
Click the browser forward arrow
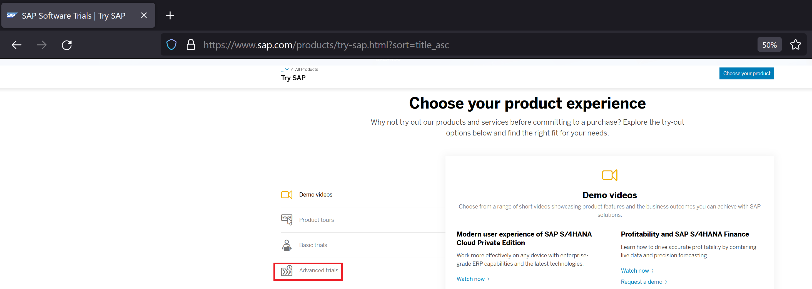point(42,45)
